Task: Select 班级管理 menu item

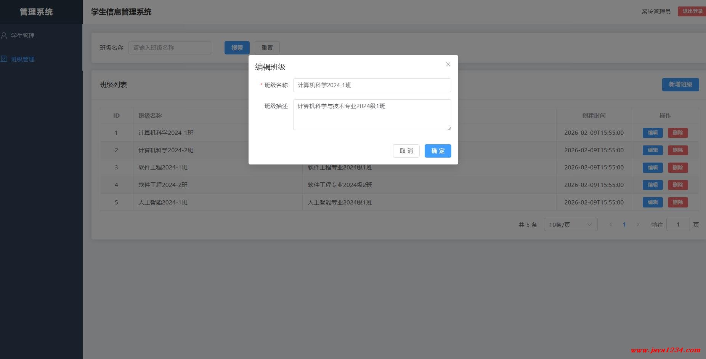Action: coord(22,59)
